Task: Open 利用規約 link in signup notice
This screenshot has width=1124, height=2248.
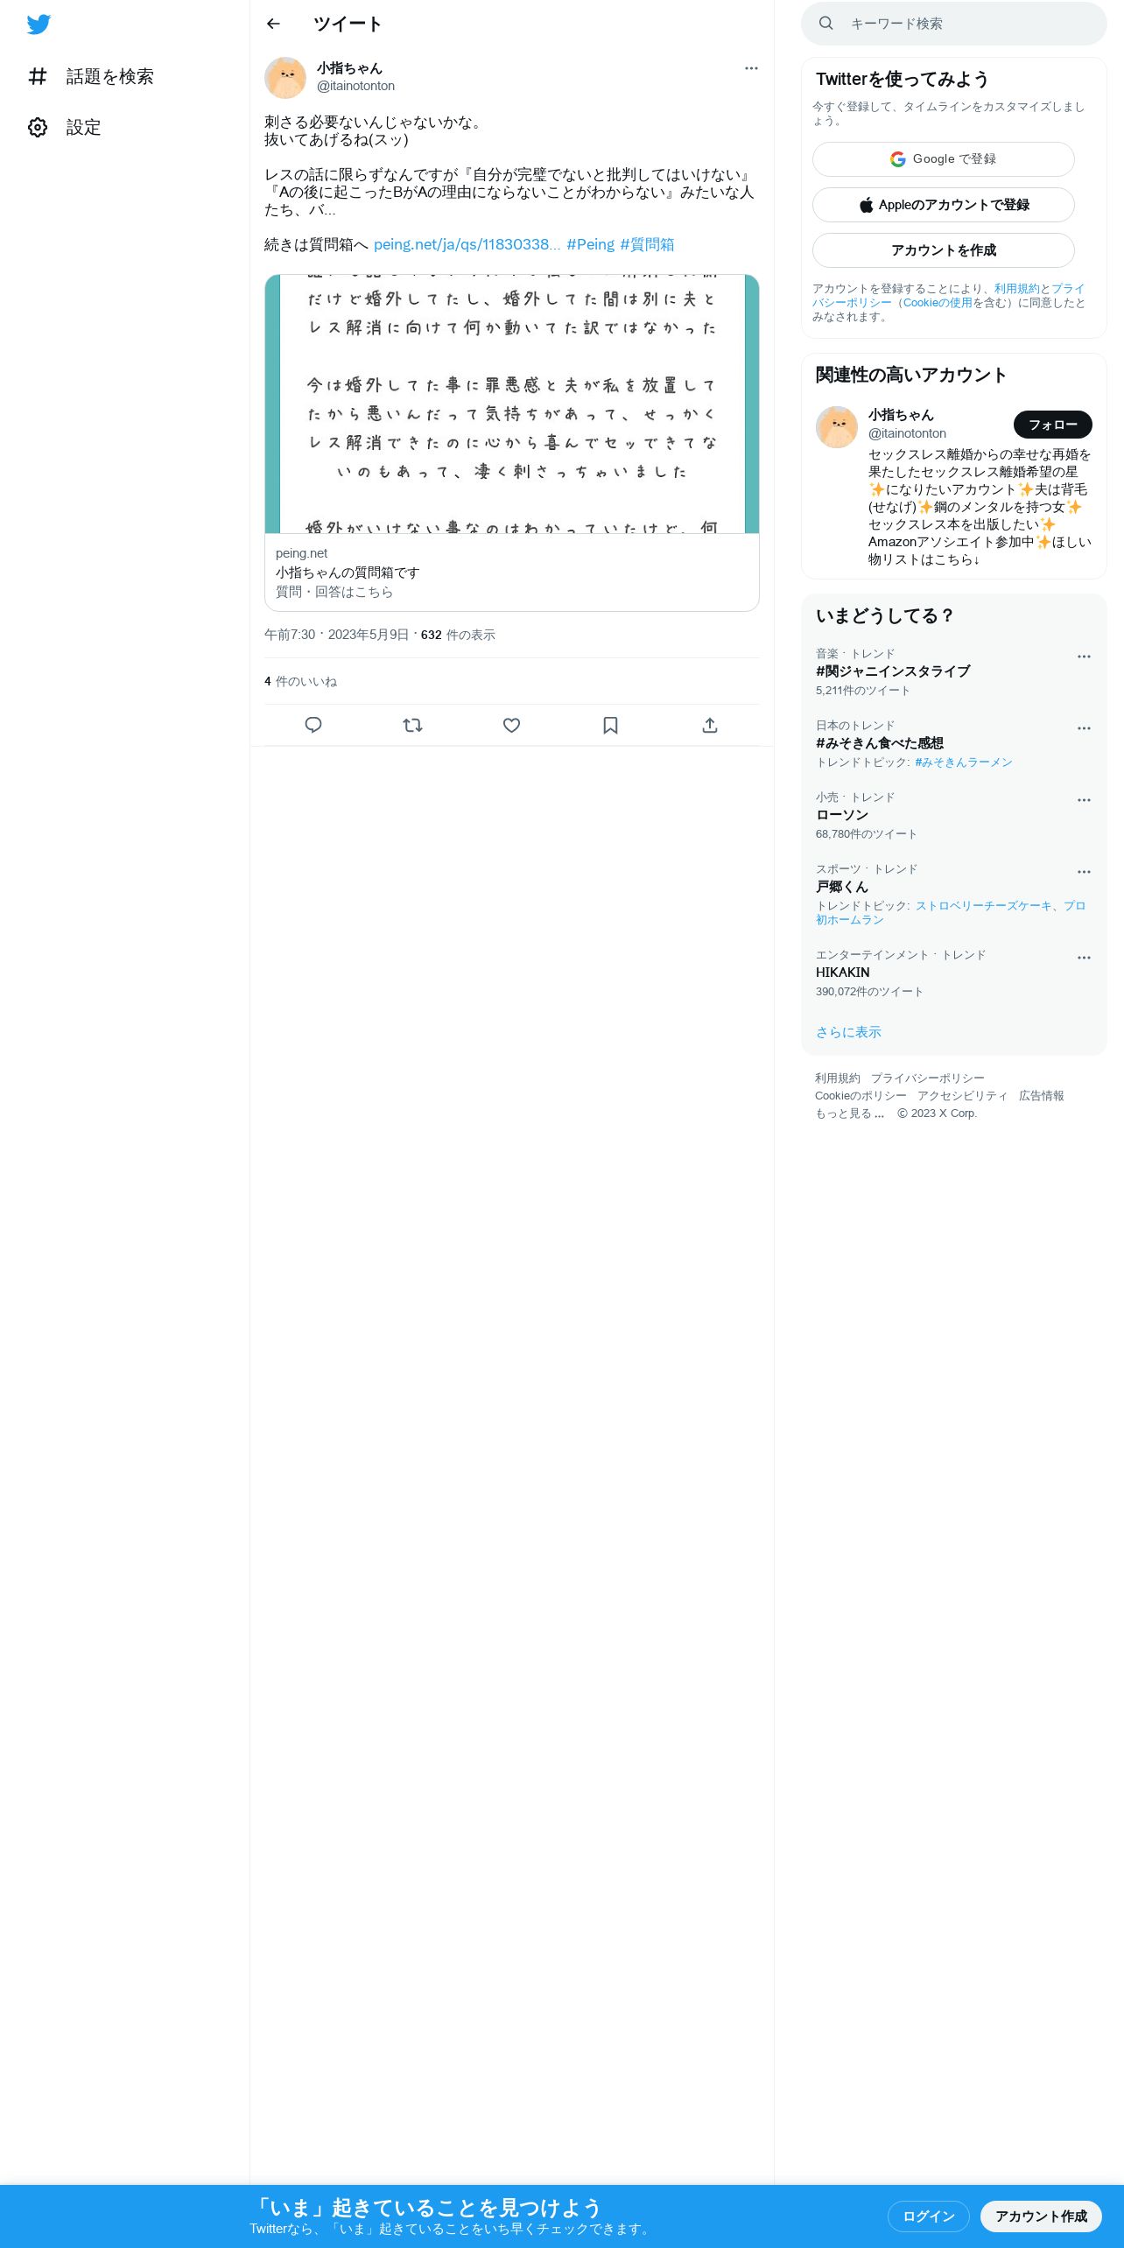Action: tap(1016, 289)
